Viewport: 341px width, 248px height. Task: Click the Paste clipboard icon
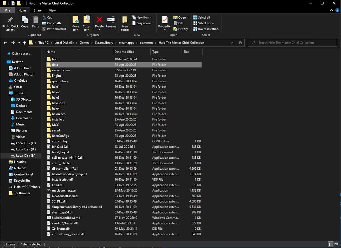(36, 21)
